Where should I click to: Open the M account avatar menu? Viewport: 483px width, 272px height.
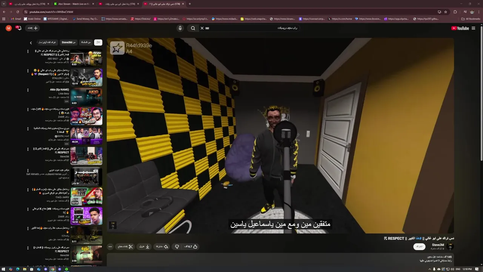[x=9, y=28]
